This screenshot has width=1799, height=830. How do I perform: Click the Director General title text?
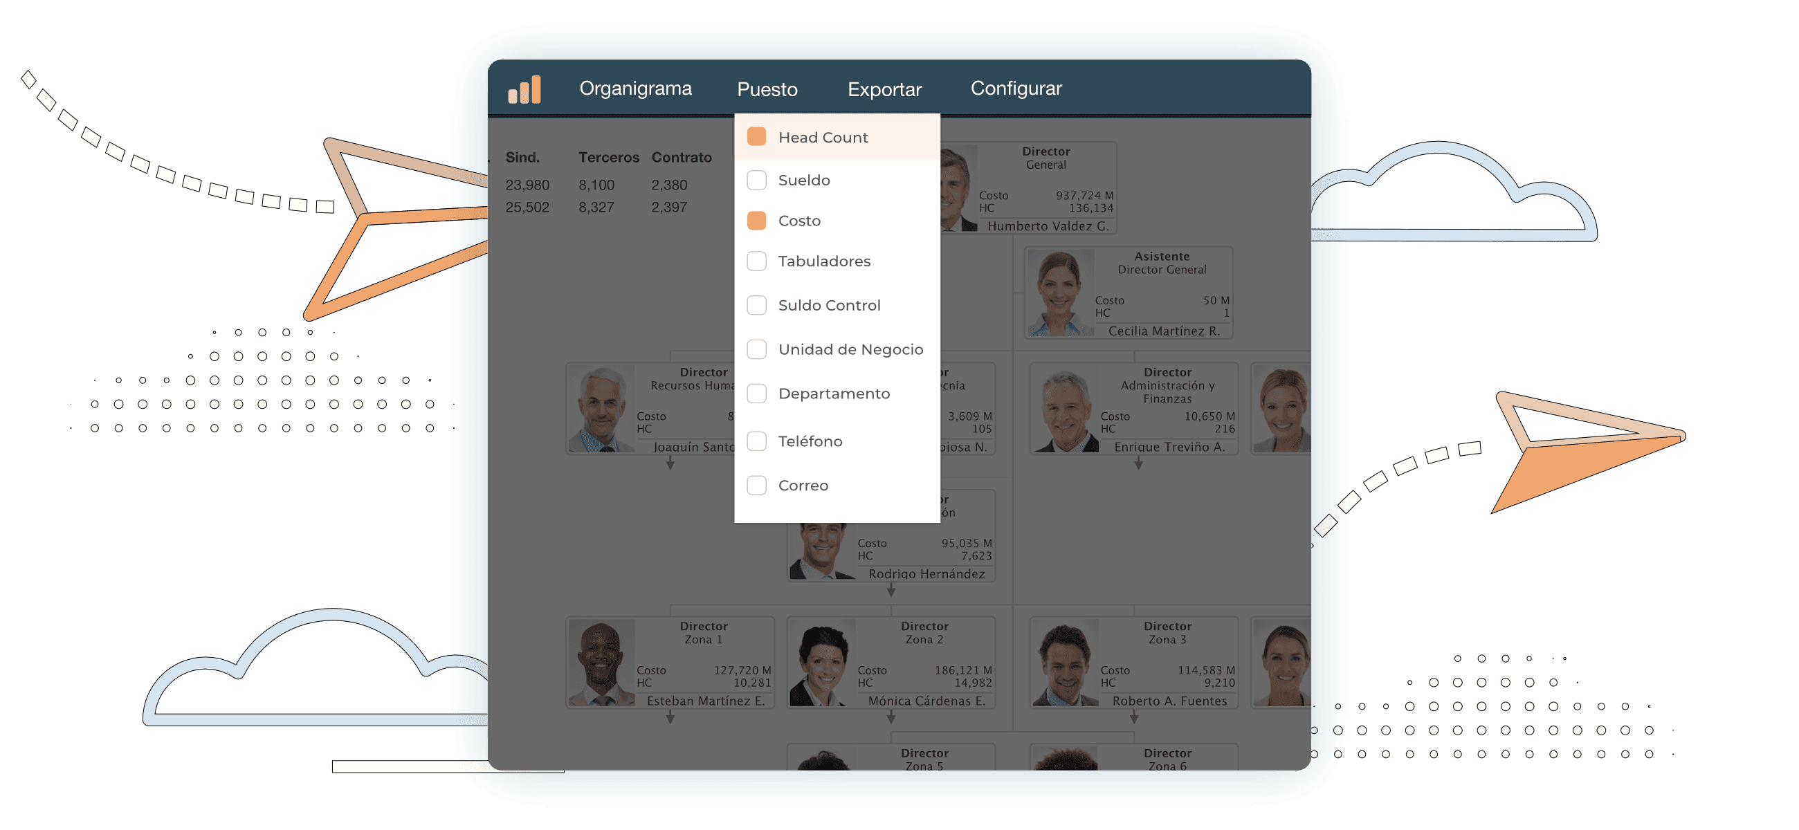pyautogui.click(x=1045, y=158)
